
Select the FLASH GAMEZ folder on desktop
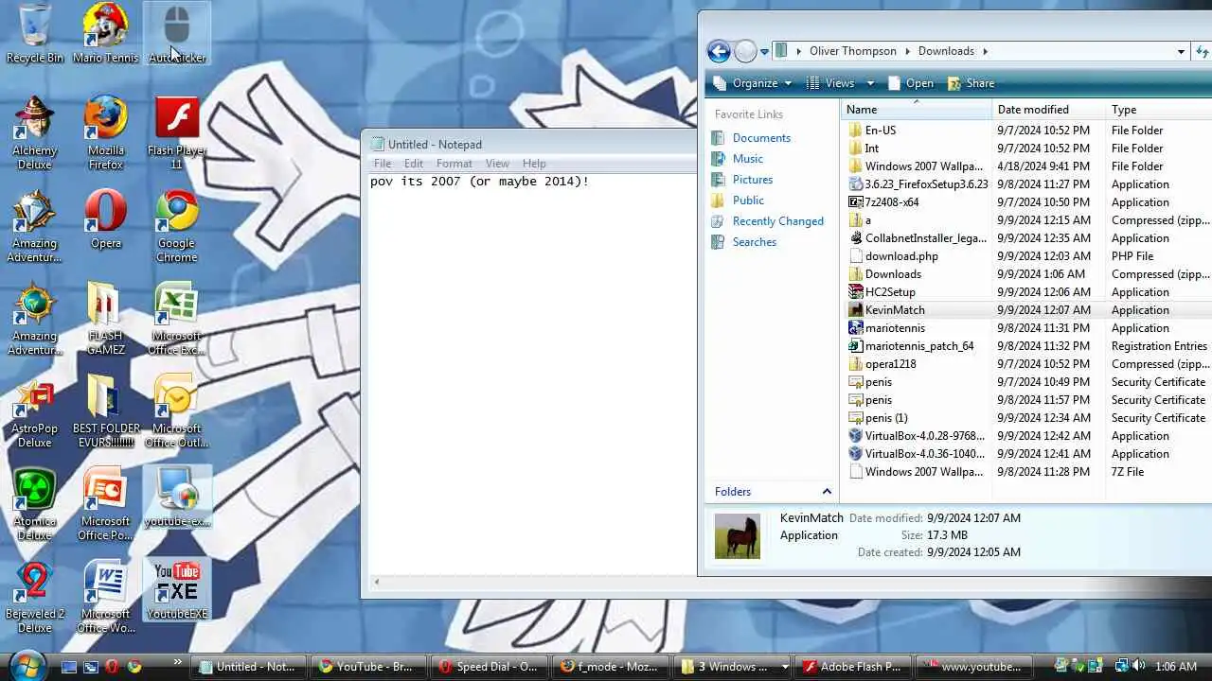pyautogui.click(x=106, y=318)
